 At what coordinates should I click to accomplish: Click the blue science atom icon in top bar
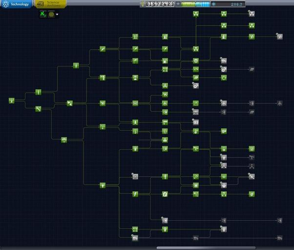coord(213,4)
